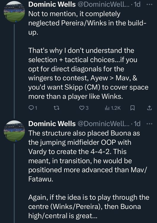Open Dominic Wells avatar on first tweet
This screenshot has width=157, height=223.
(x=14, y=12)
